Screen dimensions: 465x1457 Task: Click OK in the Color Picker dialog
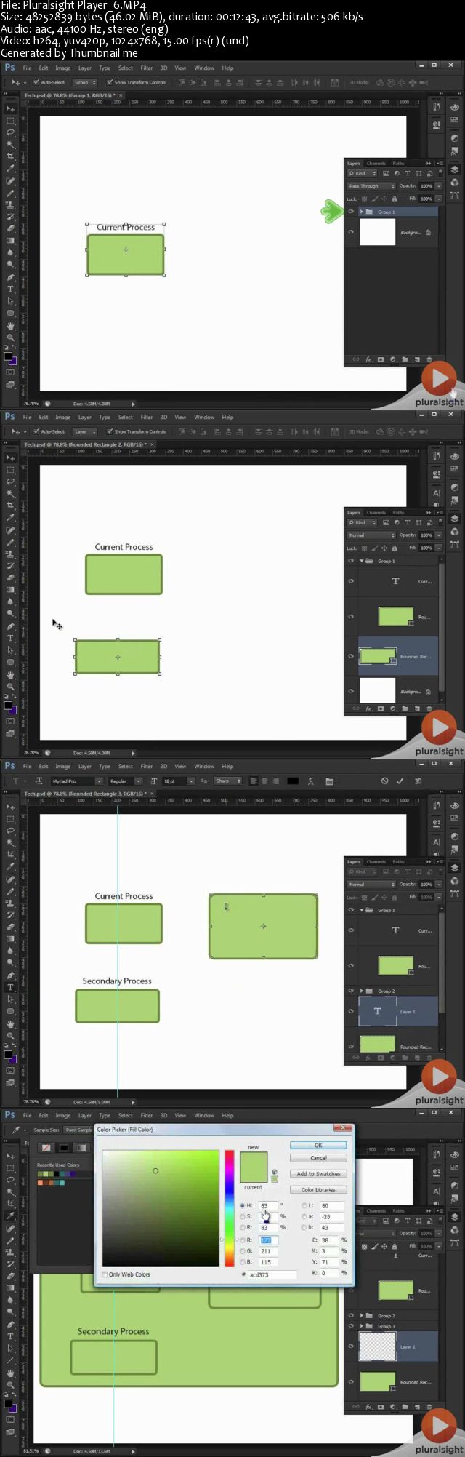click(318, 1145)
